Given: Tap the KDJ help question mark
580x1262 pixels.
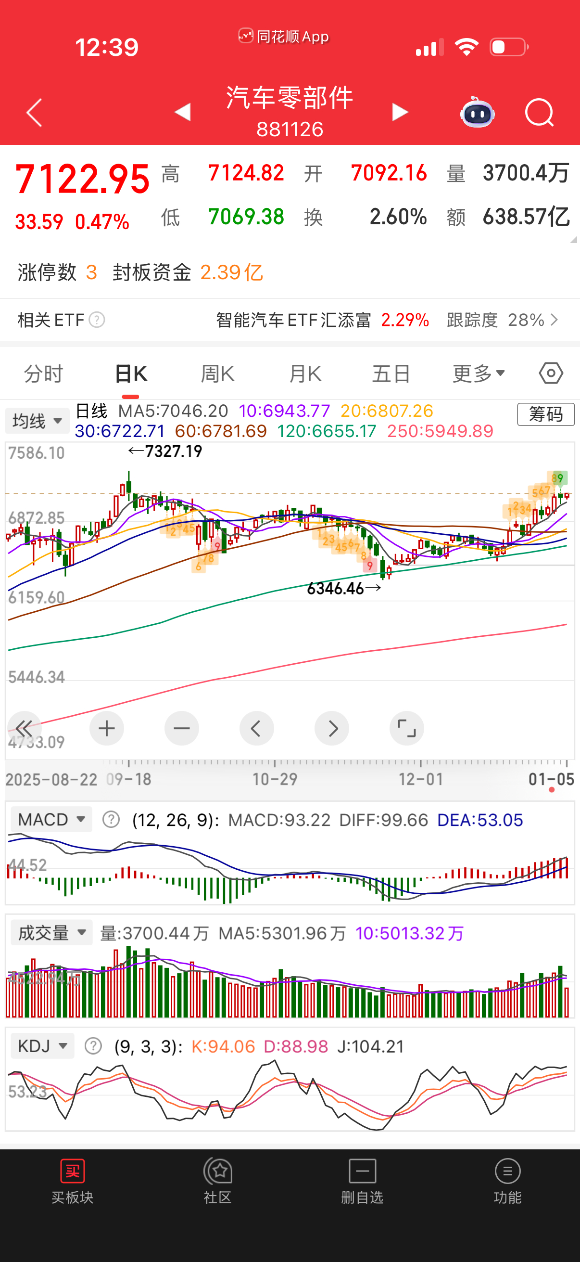Looking at the screenshot, I should (x=93, y=1046).
